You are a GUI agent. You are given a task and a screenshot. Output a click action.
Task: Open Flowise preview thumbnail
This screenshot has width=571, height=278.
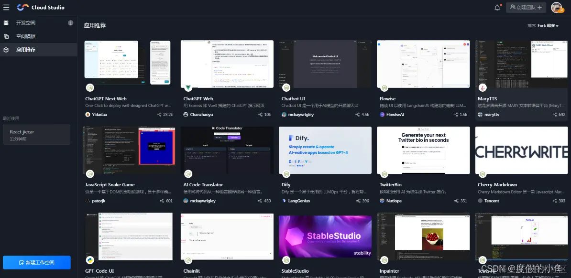423,64
